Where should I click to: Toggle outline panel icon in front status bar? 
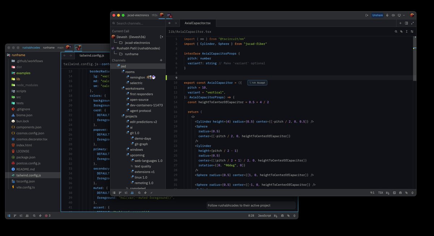[x=126, y=193]
